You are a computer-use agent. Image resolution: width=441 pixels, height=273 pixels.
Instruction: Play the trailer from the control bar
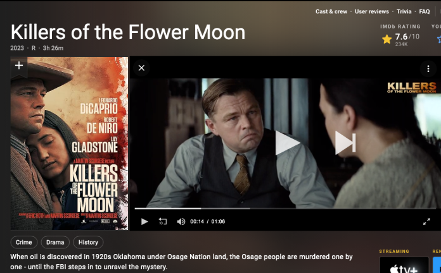(144, 222)
